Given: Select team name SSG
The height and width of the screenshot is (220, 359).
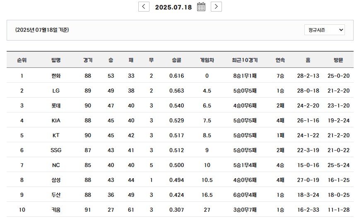Looking at the screenshot, I should [x=56, y=150].
